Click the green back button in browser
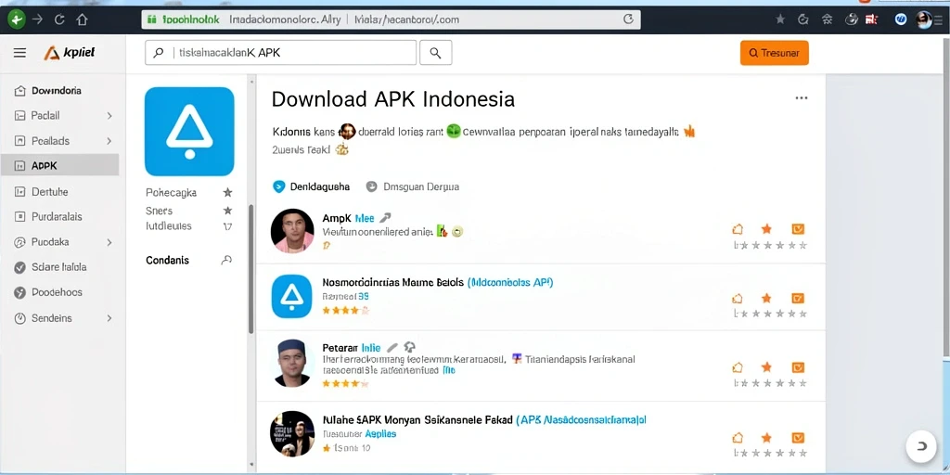Screen dimensions: 950x475 click(16, 19)
